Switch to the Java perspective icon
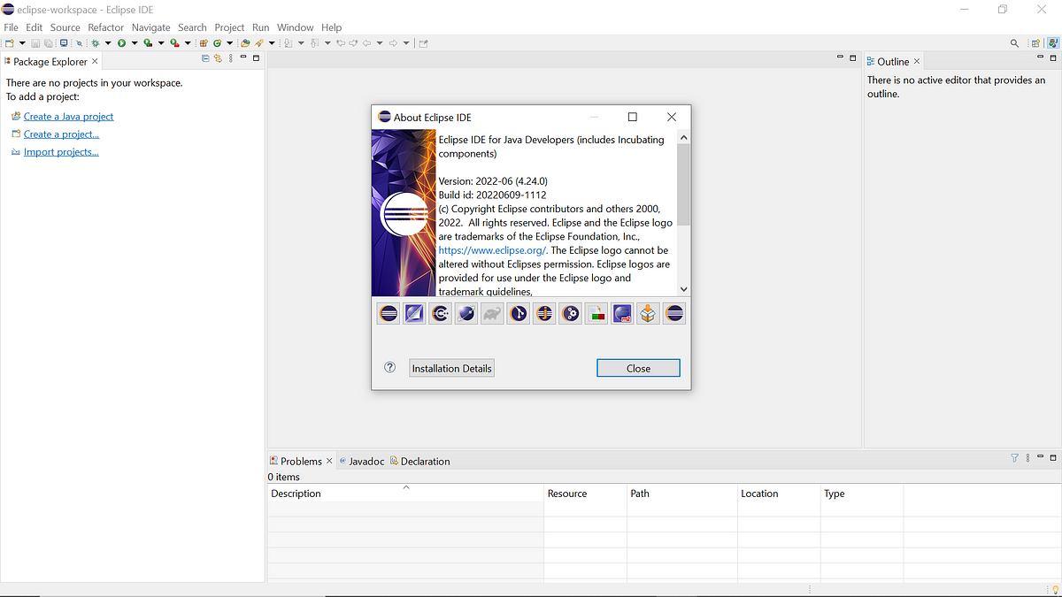This screenshot has width=1062, height=597. 1052,42
